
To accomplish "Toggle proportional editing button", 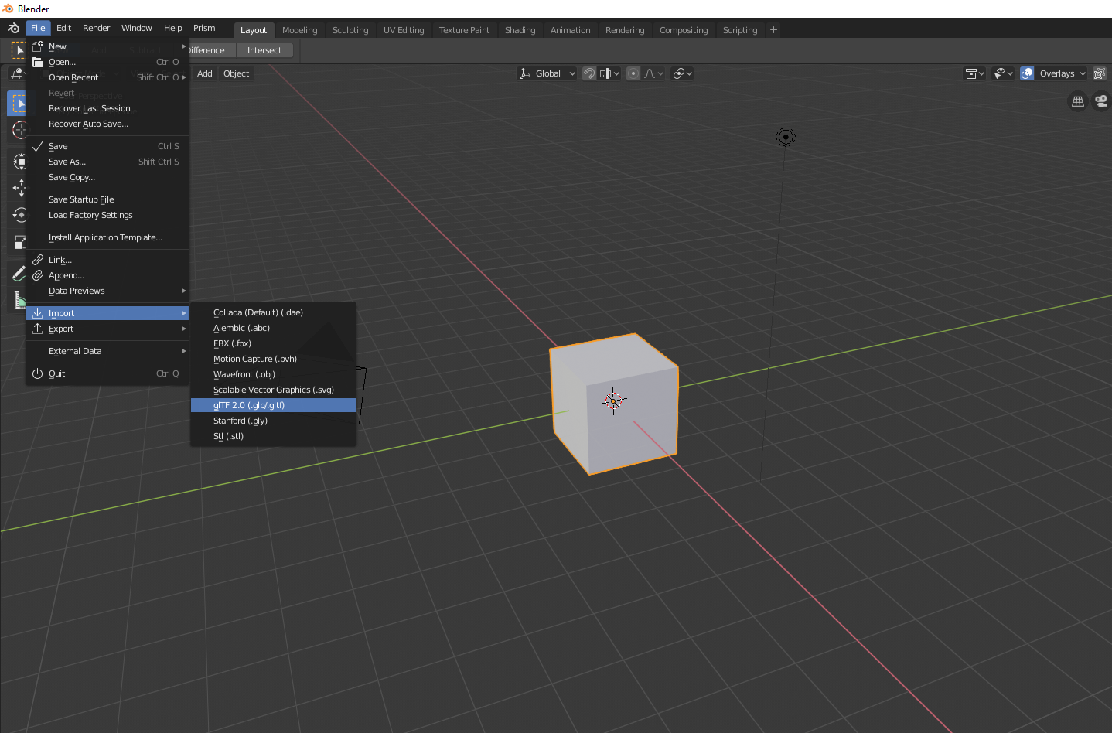I will (633, 73).
